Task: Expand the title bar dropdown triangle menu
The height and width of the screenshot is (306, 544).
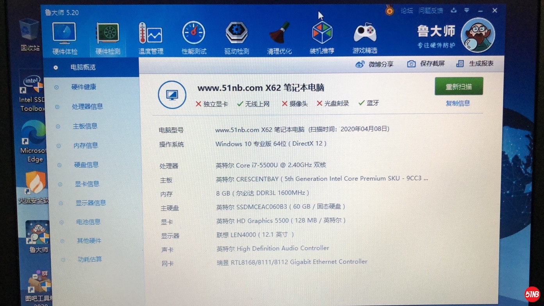Action: (466, 11)
